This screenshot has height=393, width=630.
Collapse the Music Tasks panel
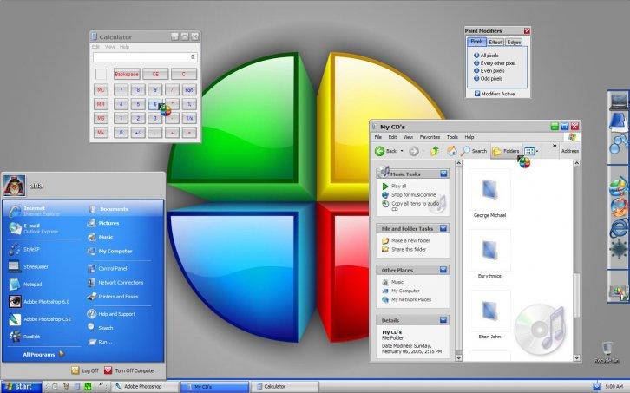click(x=443, y=174)
